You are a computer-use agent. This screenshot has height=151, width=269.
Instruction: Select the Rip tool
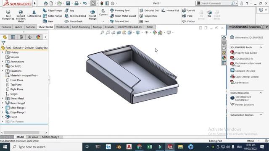(209, 14)
